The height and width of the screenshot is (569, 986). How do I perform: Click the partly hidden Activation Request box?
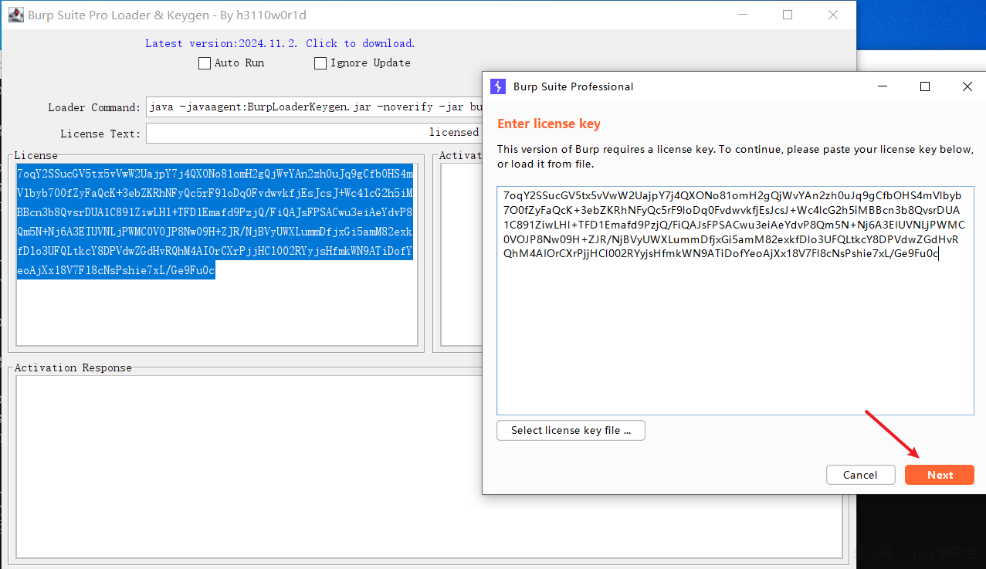click(x=461, y=254)
